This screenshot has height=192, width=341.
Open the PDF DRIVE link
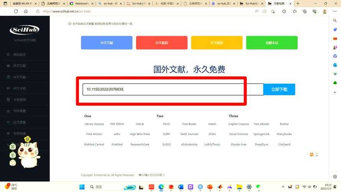click(117, 124)
